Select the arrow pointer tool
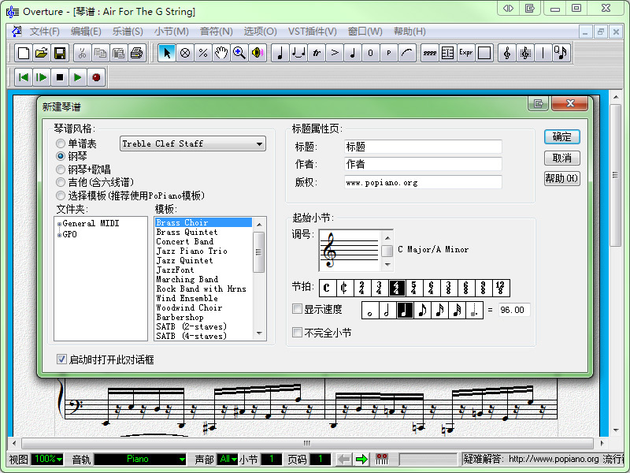 click(167, 53)
